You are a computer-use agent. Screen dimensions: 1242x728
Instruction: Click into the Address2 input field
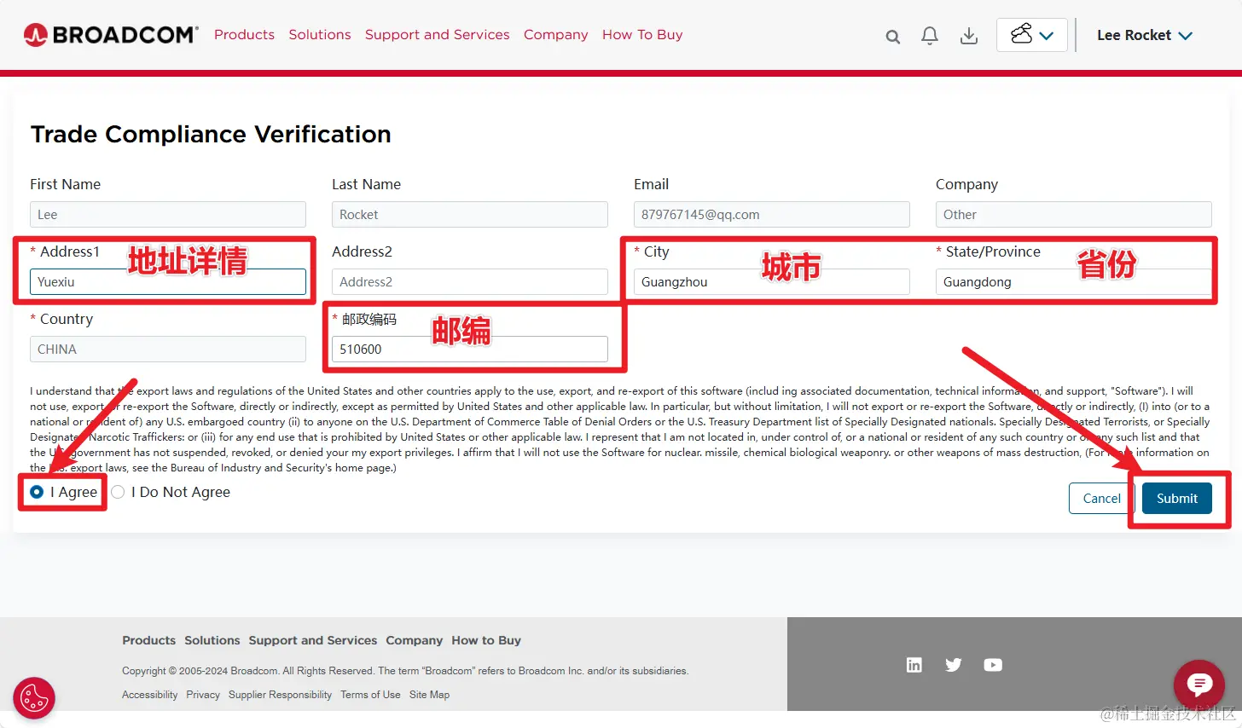[470, 282]
